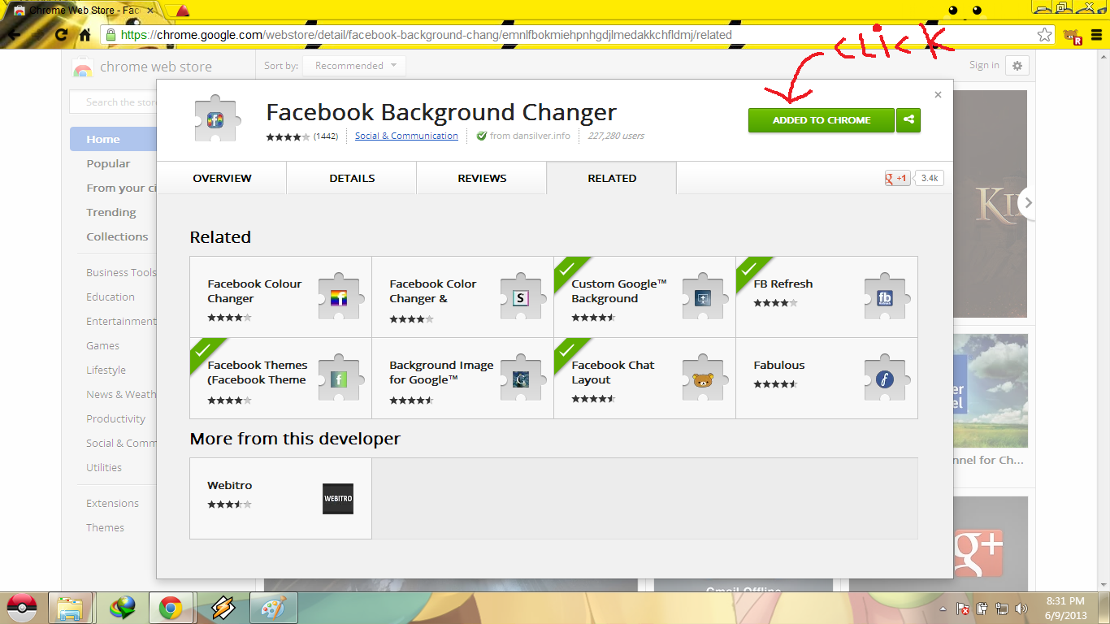This screenshot has height=624, width=1110.
Task: Open the Productivity category
Action: (x=115, y=418)
